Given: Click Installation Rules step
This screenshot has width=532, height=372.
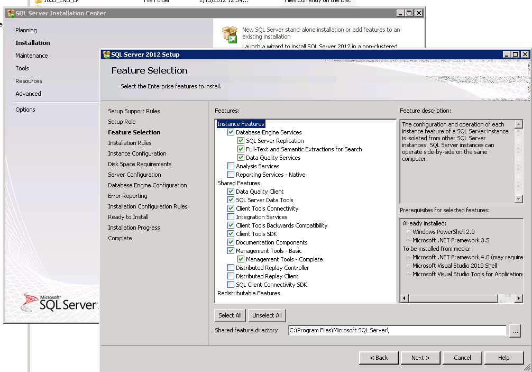Looking at the screenshot, I should click(130, 143).
